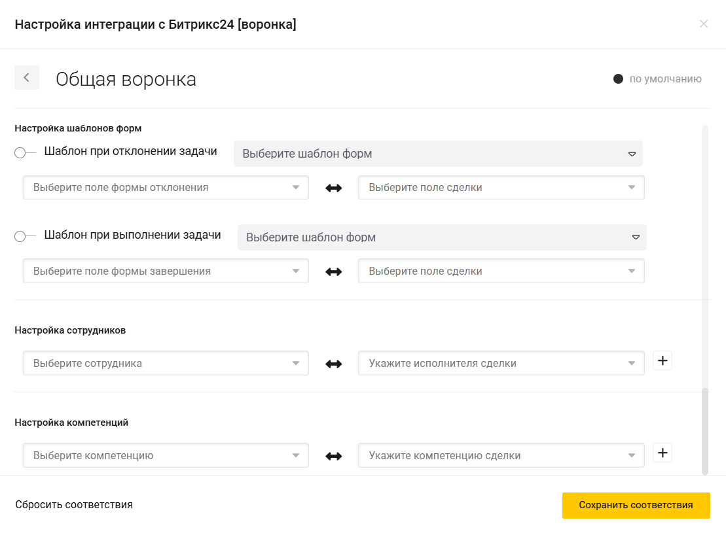The height and width of the screenshot is (535, 726).
Task: Click the double arrow beside competency selector
Action: (333, 457)
